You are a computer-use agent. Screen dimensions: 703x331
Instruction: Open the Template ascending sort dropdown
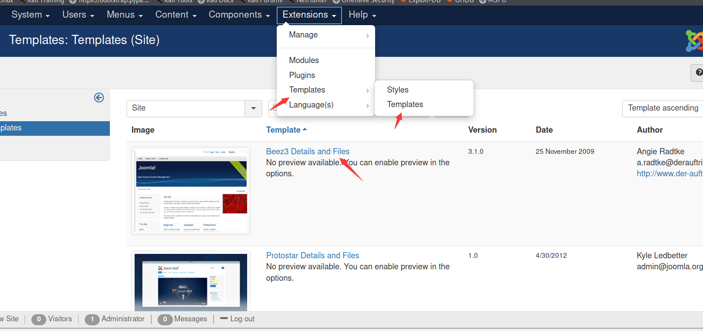(662, 108)
